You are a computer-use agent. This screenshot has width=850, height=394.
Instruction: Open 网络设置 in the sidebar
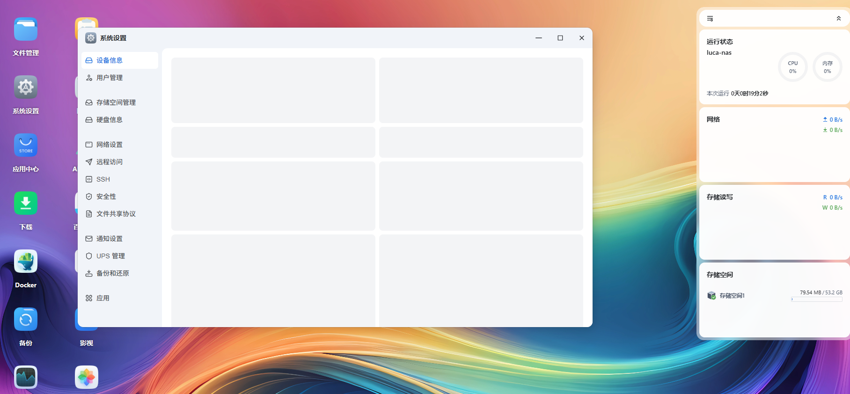(120, 145)
